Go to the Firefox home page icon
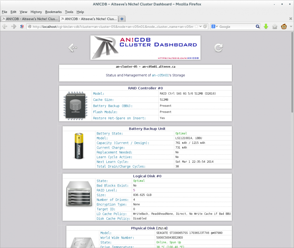The width and height of the screenshot is (294, 248). pos(275,26)
